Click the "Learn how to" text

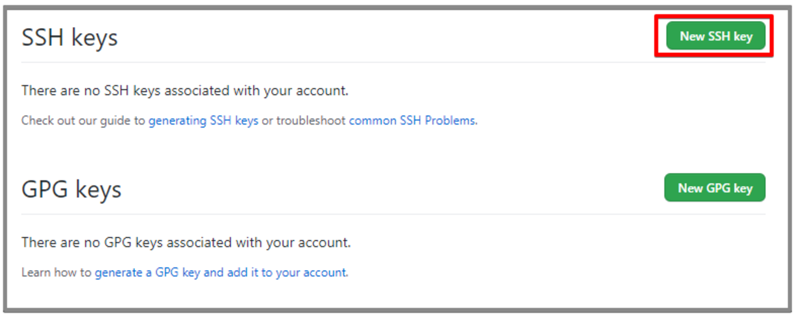click(x=56, y=272)
